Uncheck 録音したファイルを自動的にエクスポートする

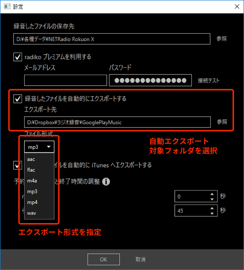tap(18, 99)
